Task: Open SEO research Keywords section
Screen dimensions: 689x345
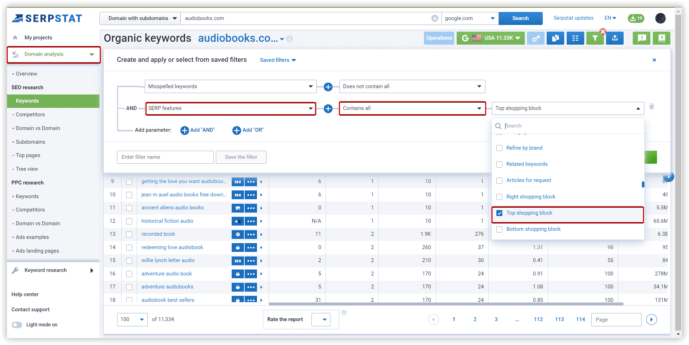Action: (x=53, y=101)
